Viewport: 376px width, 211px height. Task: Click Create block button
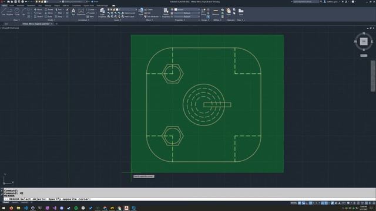149,9
